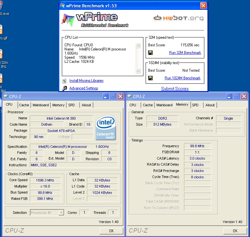Click the CAS# Latency value 3.0 clocks
The width and height of the screenshot is (250, 237).
(197, 158)
